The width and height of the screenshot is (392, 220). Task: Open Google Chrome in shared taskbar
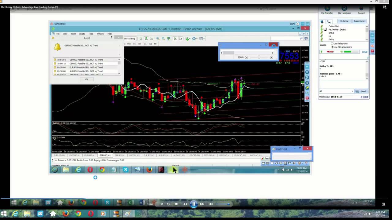click(102, 170)
